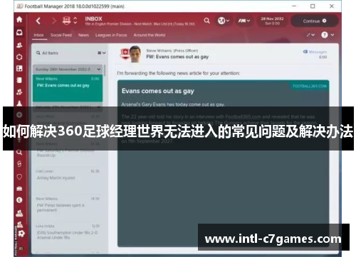Open the FM menu dropdown
This screenshot has width=356, height=257.
(x=244, y=21)
